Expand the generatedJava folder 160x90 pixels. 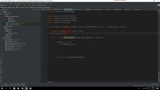[x=4, y=26]
